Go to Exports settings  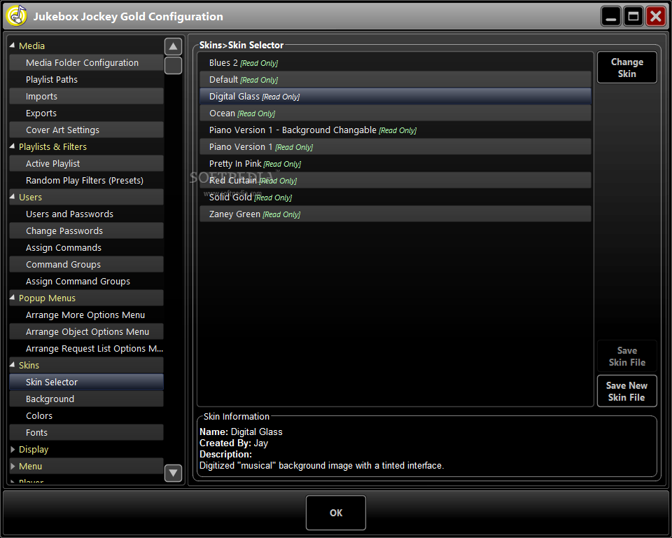tap(86, 113)
